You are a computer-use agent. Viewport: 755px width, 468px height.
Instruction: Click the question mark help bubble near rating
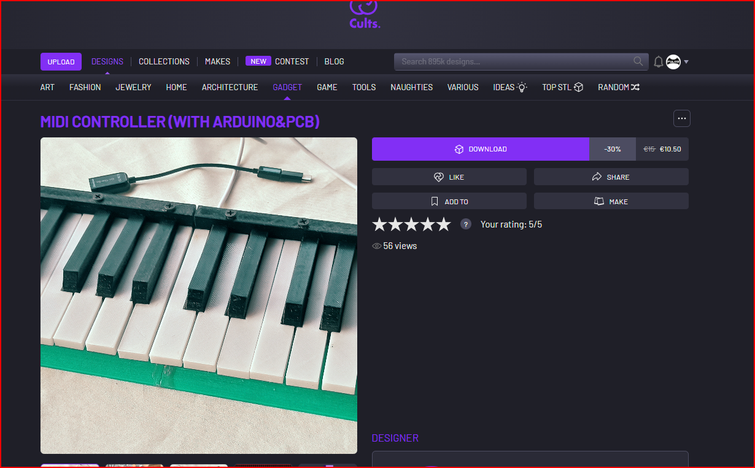[x=465, y=224]
